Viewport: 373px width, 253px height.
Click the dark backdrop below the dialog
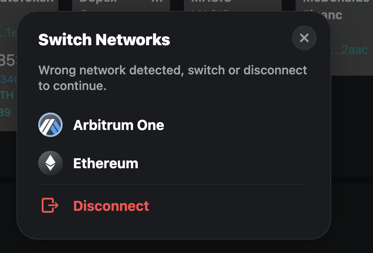pyautogui.click(x=186, y=246)
